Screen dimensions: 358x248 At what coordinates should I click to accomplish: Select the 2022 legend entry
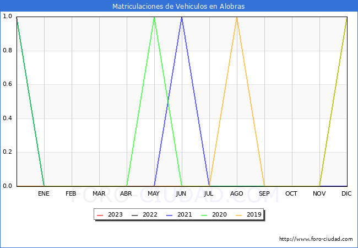coord(144,215)
